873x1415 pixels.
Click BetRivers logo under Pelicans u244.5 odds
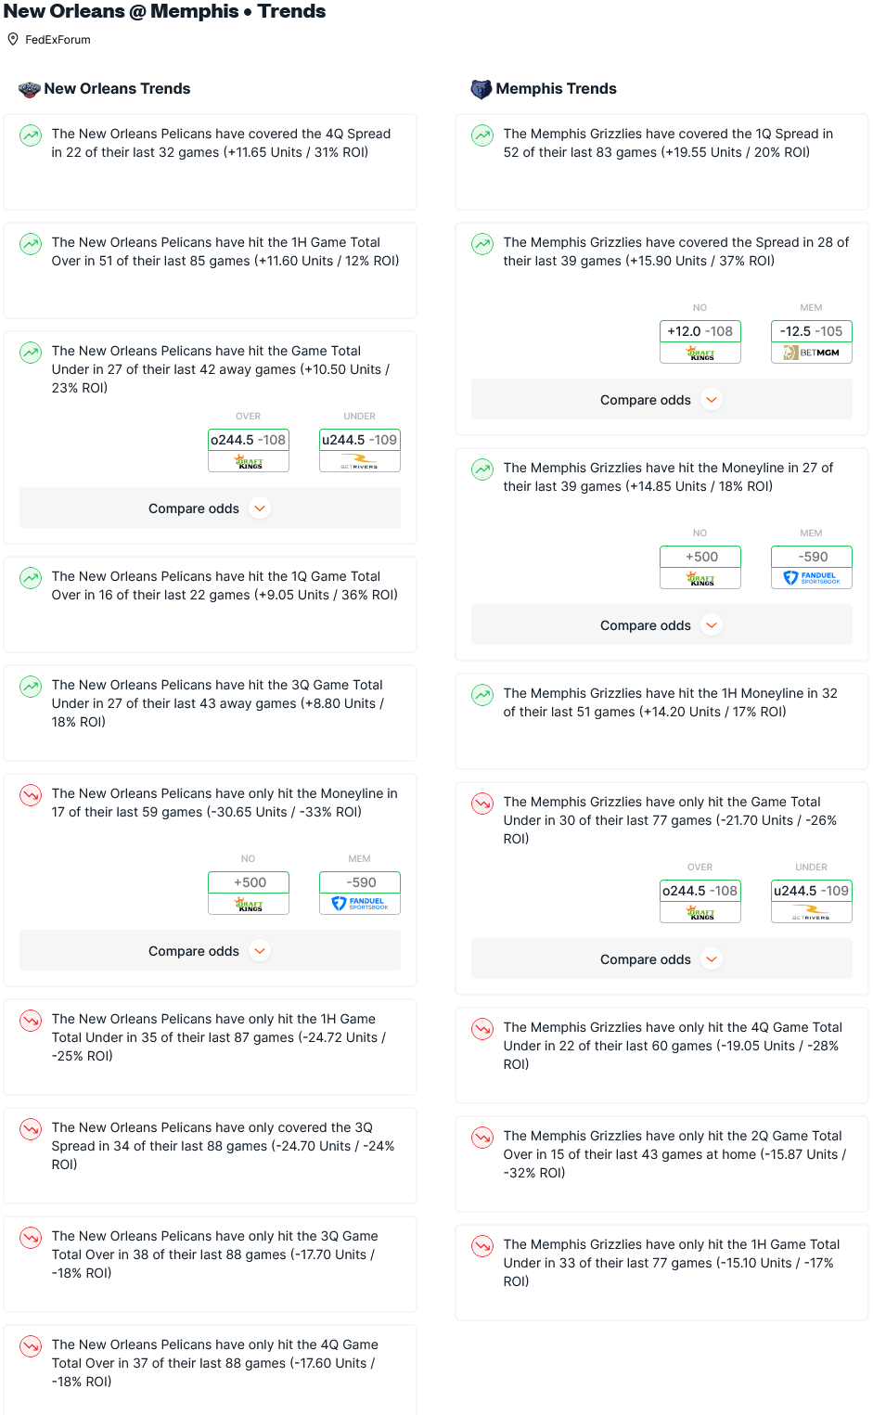point(360,461)
